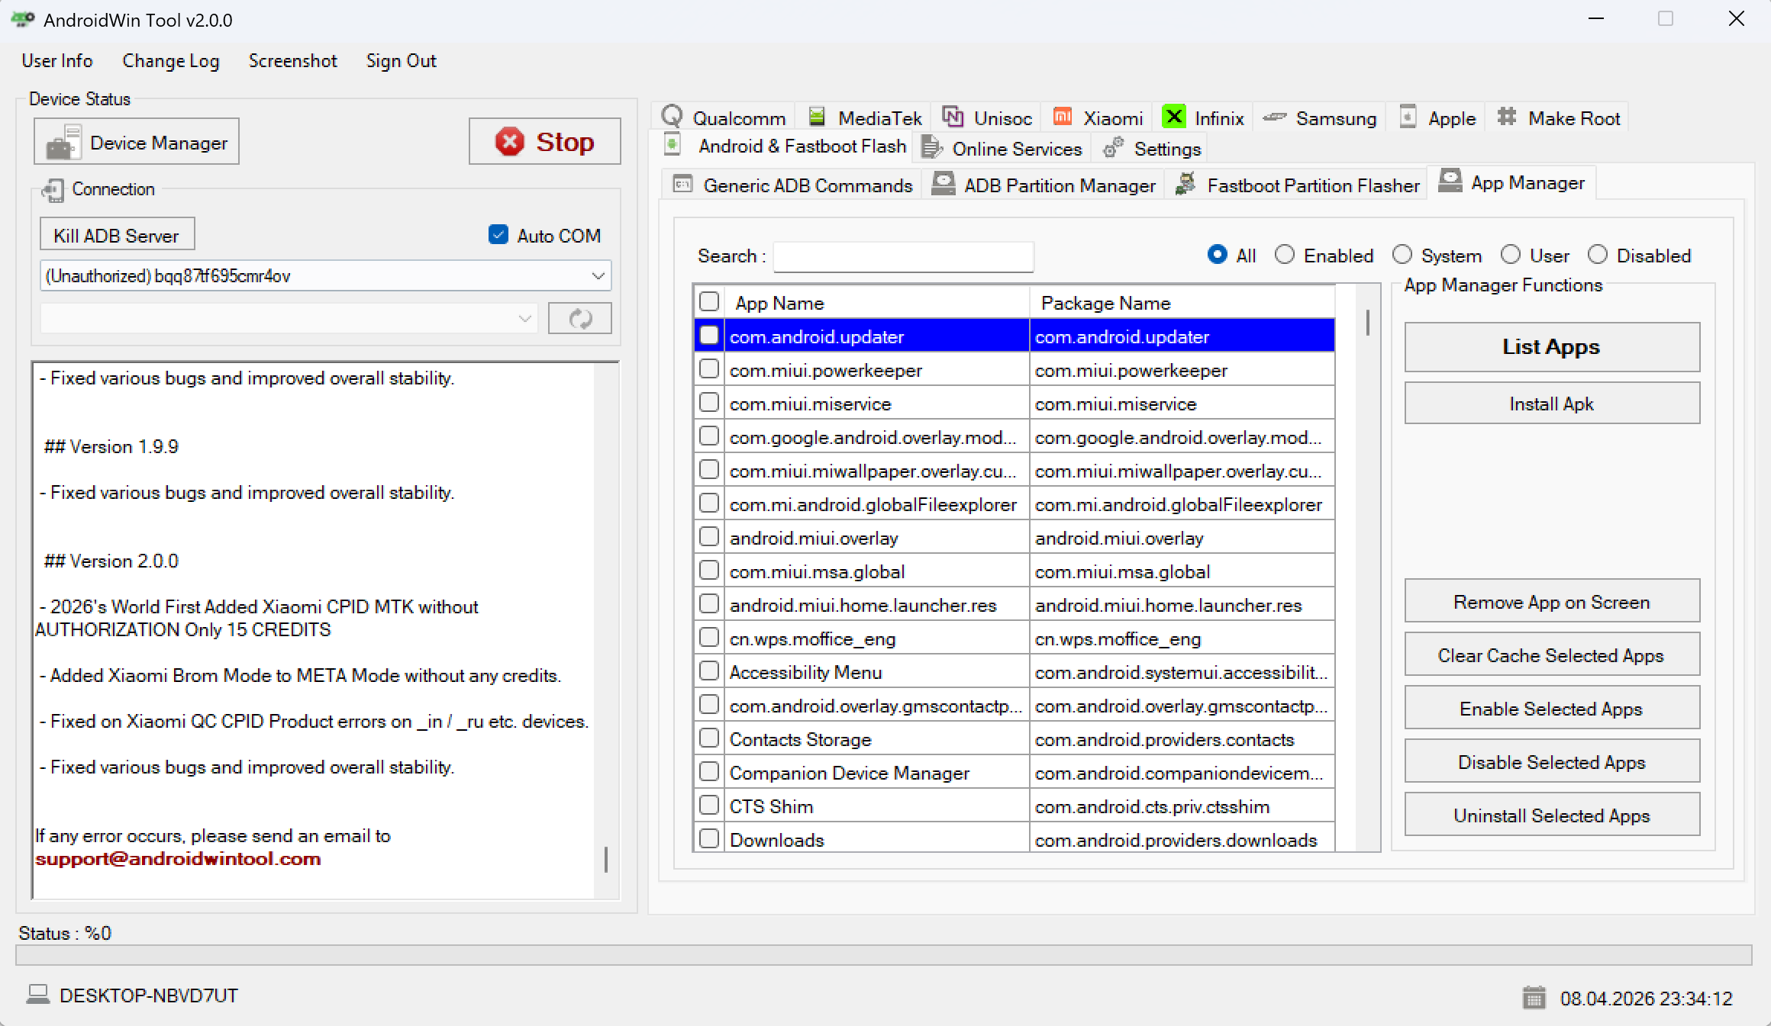
Task: Click the Make Root hash icon
Action: coord(1505,116)
